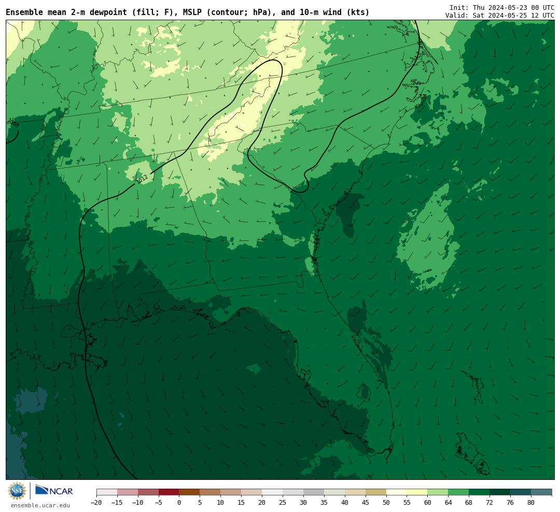560x512 pixels.
Task: Pick the colorbar swatch between 35 and 40
Action: 334,492
